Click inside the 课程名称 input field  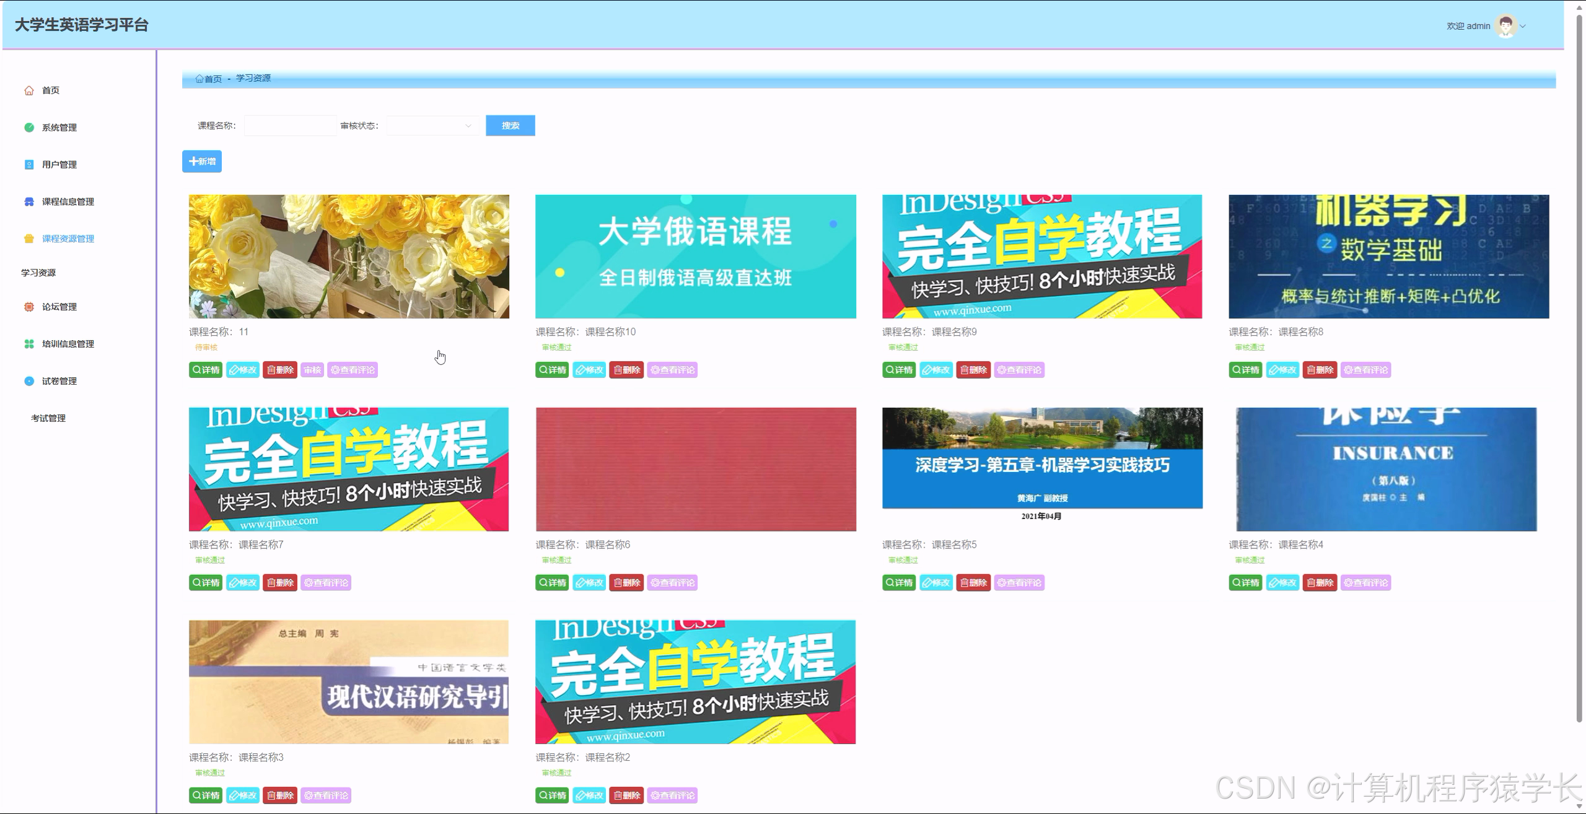[x=289, y=125]
